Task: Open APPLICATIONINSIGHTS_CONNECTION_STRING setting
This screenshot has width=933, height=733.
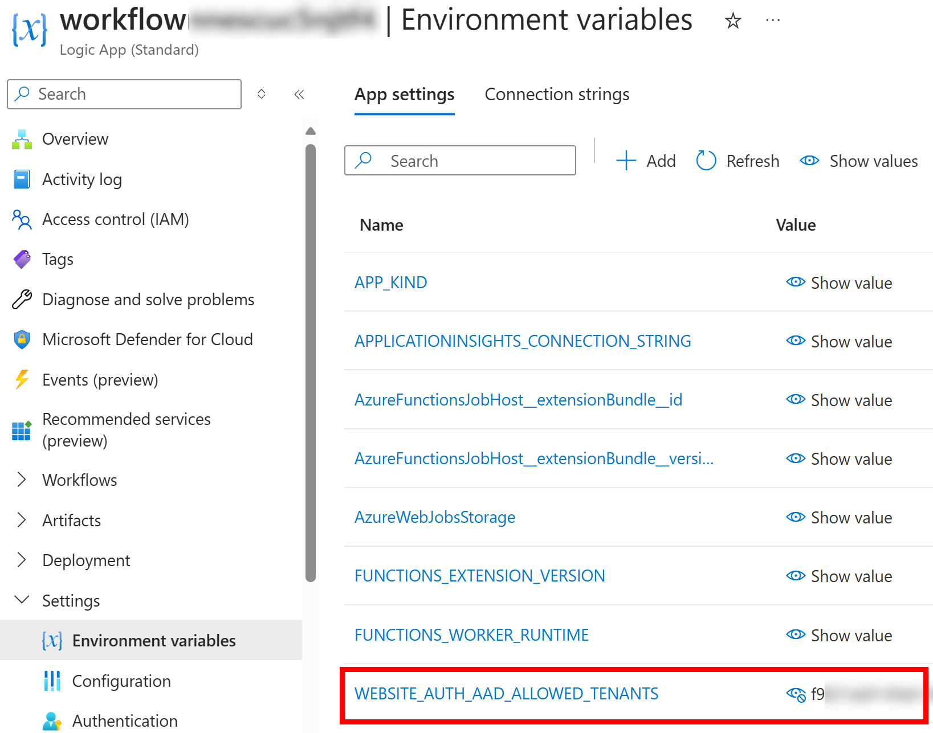Action: [523, 341]
